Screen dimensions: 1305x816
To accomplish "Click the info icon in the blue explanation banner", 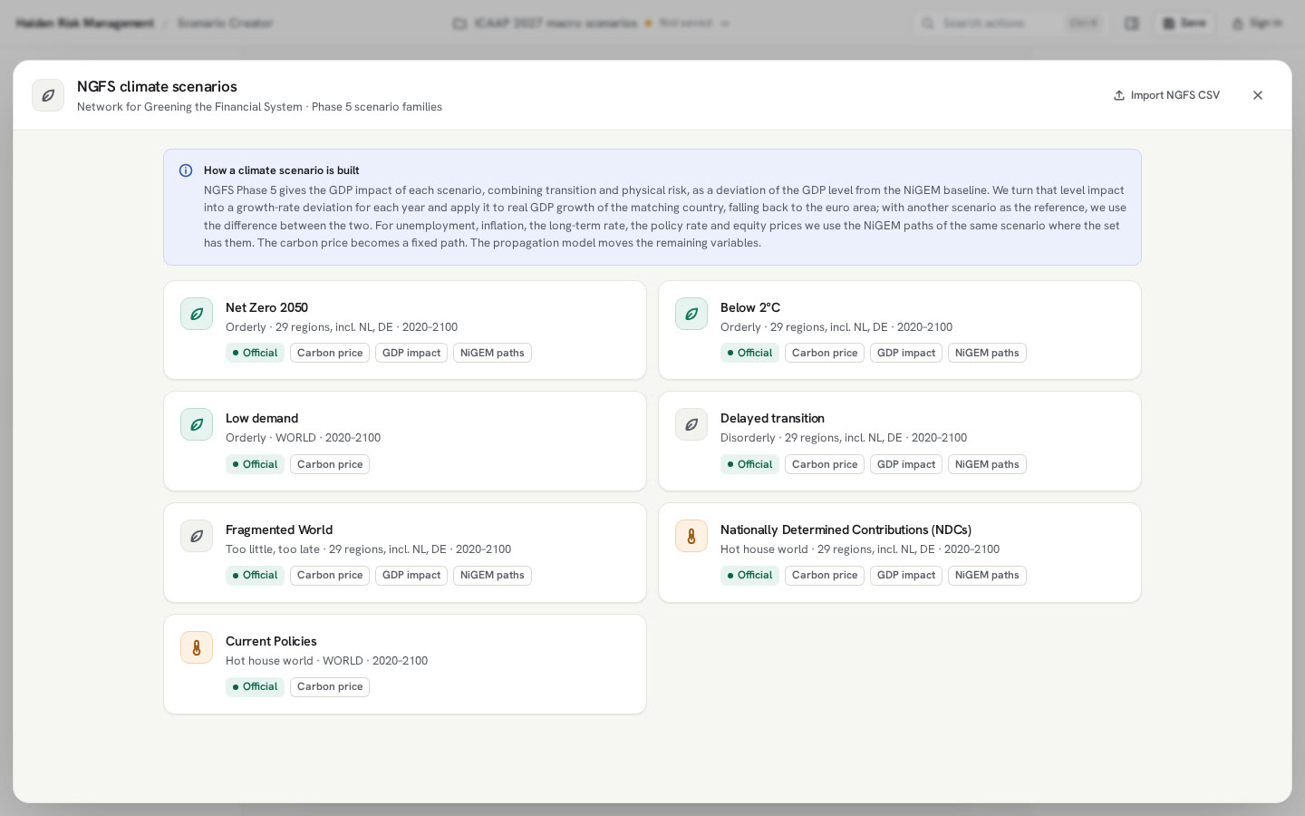I will coord(186,170).
